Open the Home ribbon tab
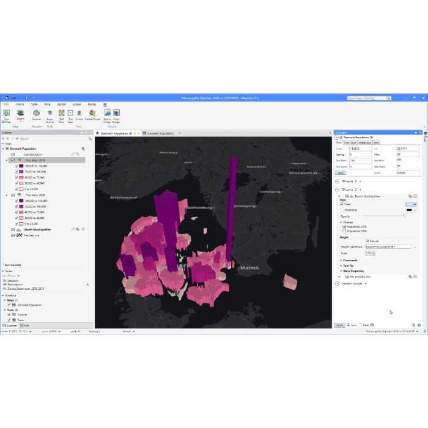This screenshot has width=428, height=428. point(20,105)
